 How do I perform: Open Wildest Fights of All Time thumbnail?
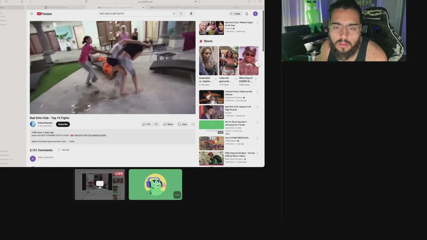[x=211, y=28]
